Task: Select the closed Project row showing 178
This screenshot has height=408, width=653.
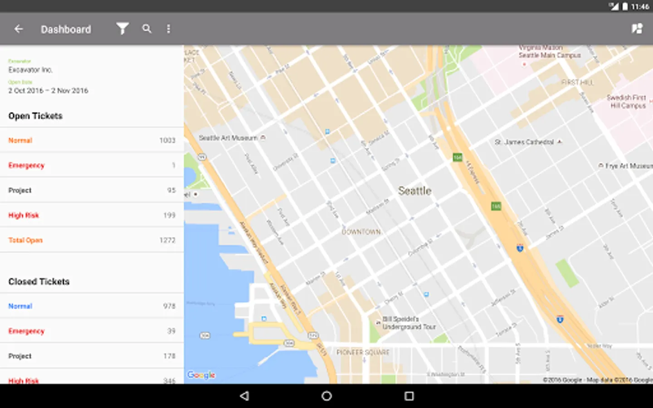Action: pos(92,356)
